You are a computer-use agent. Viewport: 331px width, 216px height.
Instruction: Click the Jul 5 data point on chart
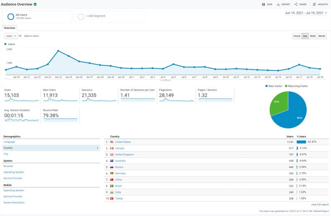(x=173, y=64)
